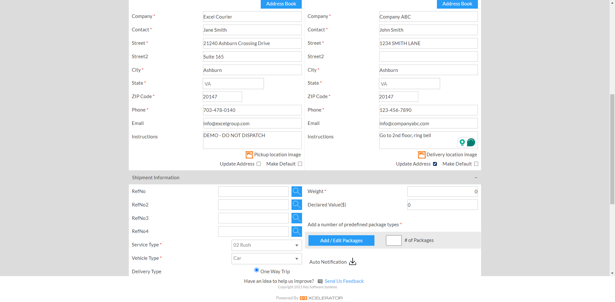This screenshot has width=615, height=302.
Task: Open the Vehicle Type dropdown showing Car
Action: click(x=266, y=259)
